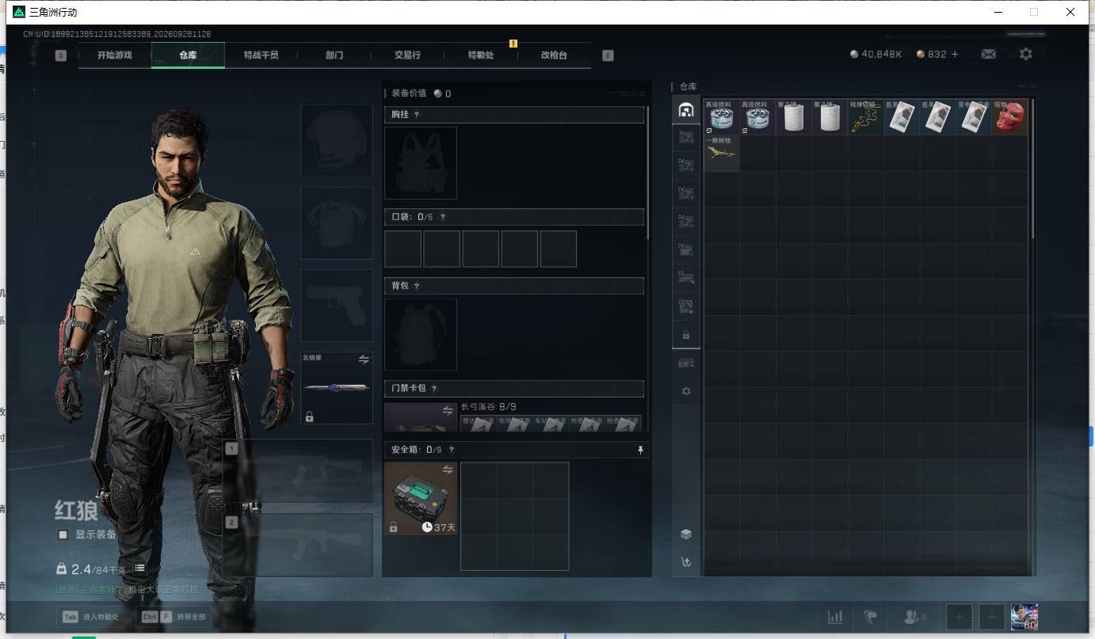Click the empty chest rig slot
This screenshot has width=1095, height=639.
421,163
